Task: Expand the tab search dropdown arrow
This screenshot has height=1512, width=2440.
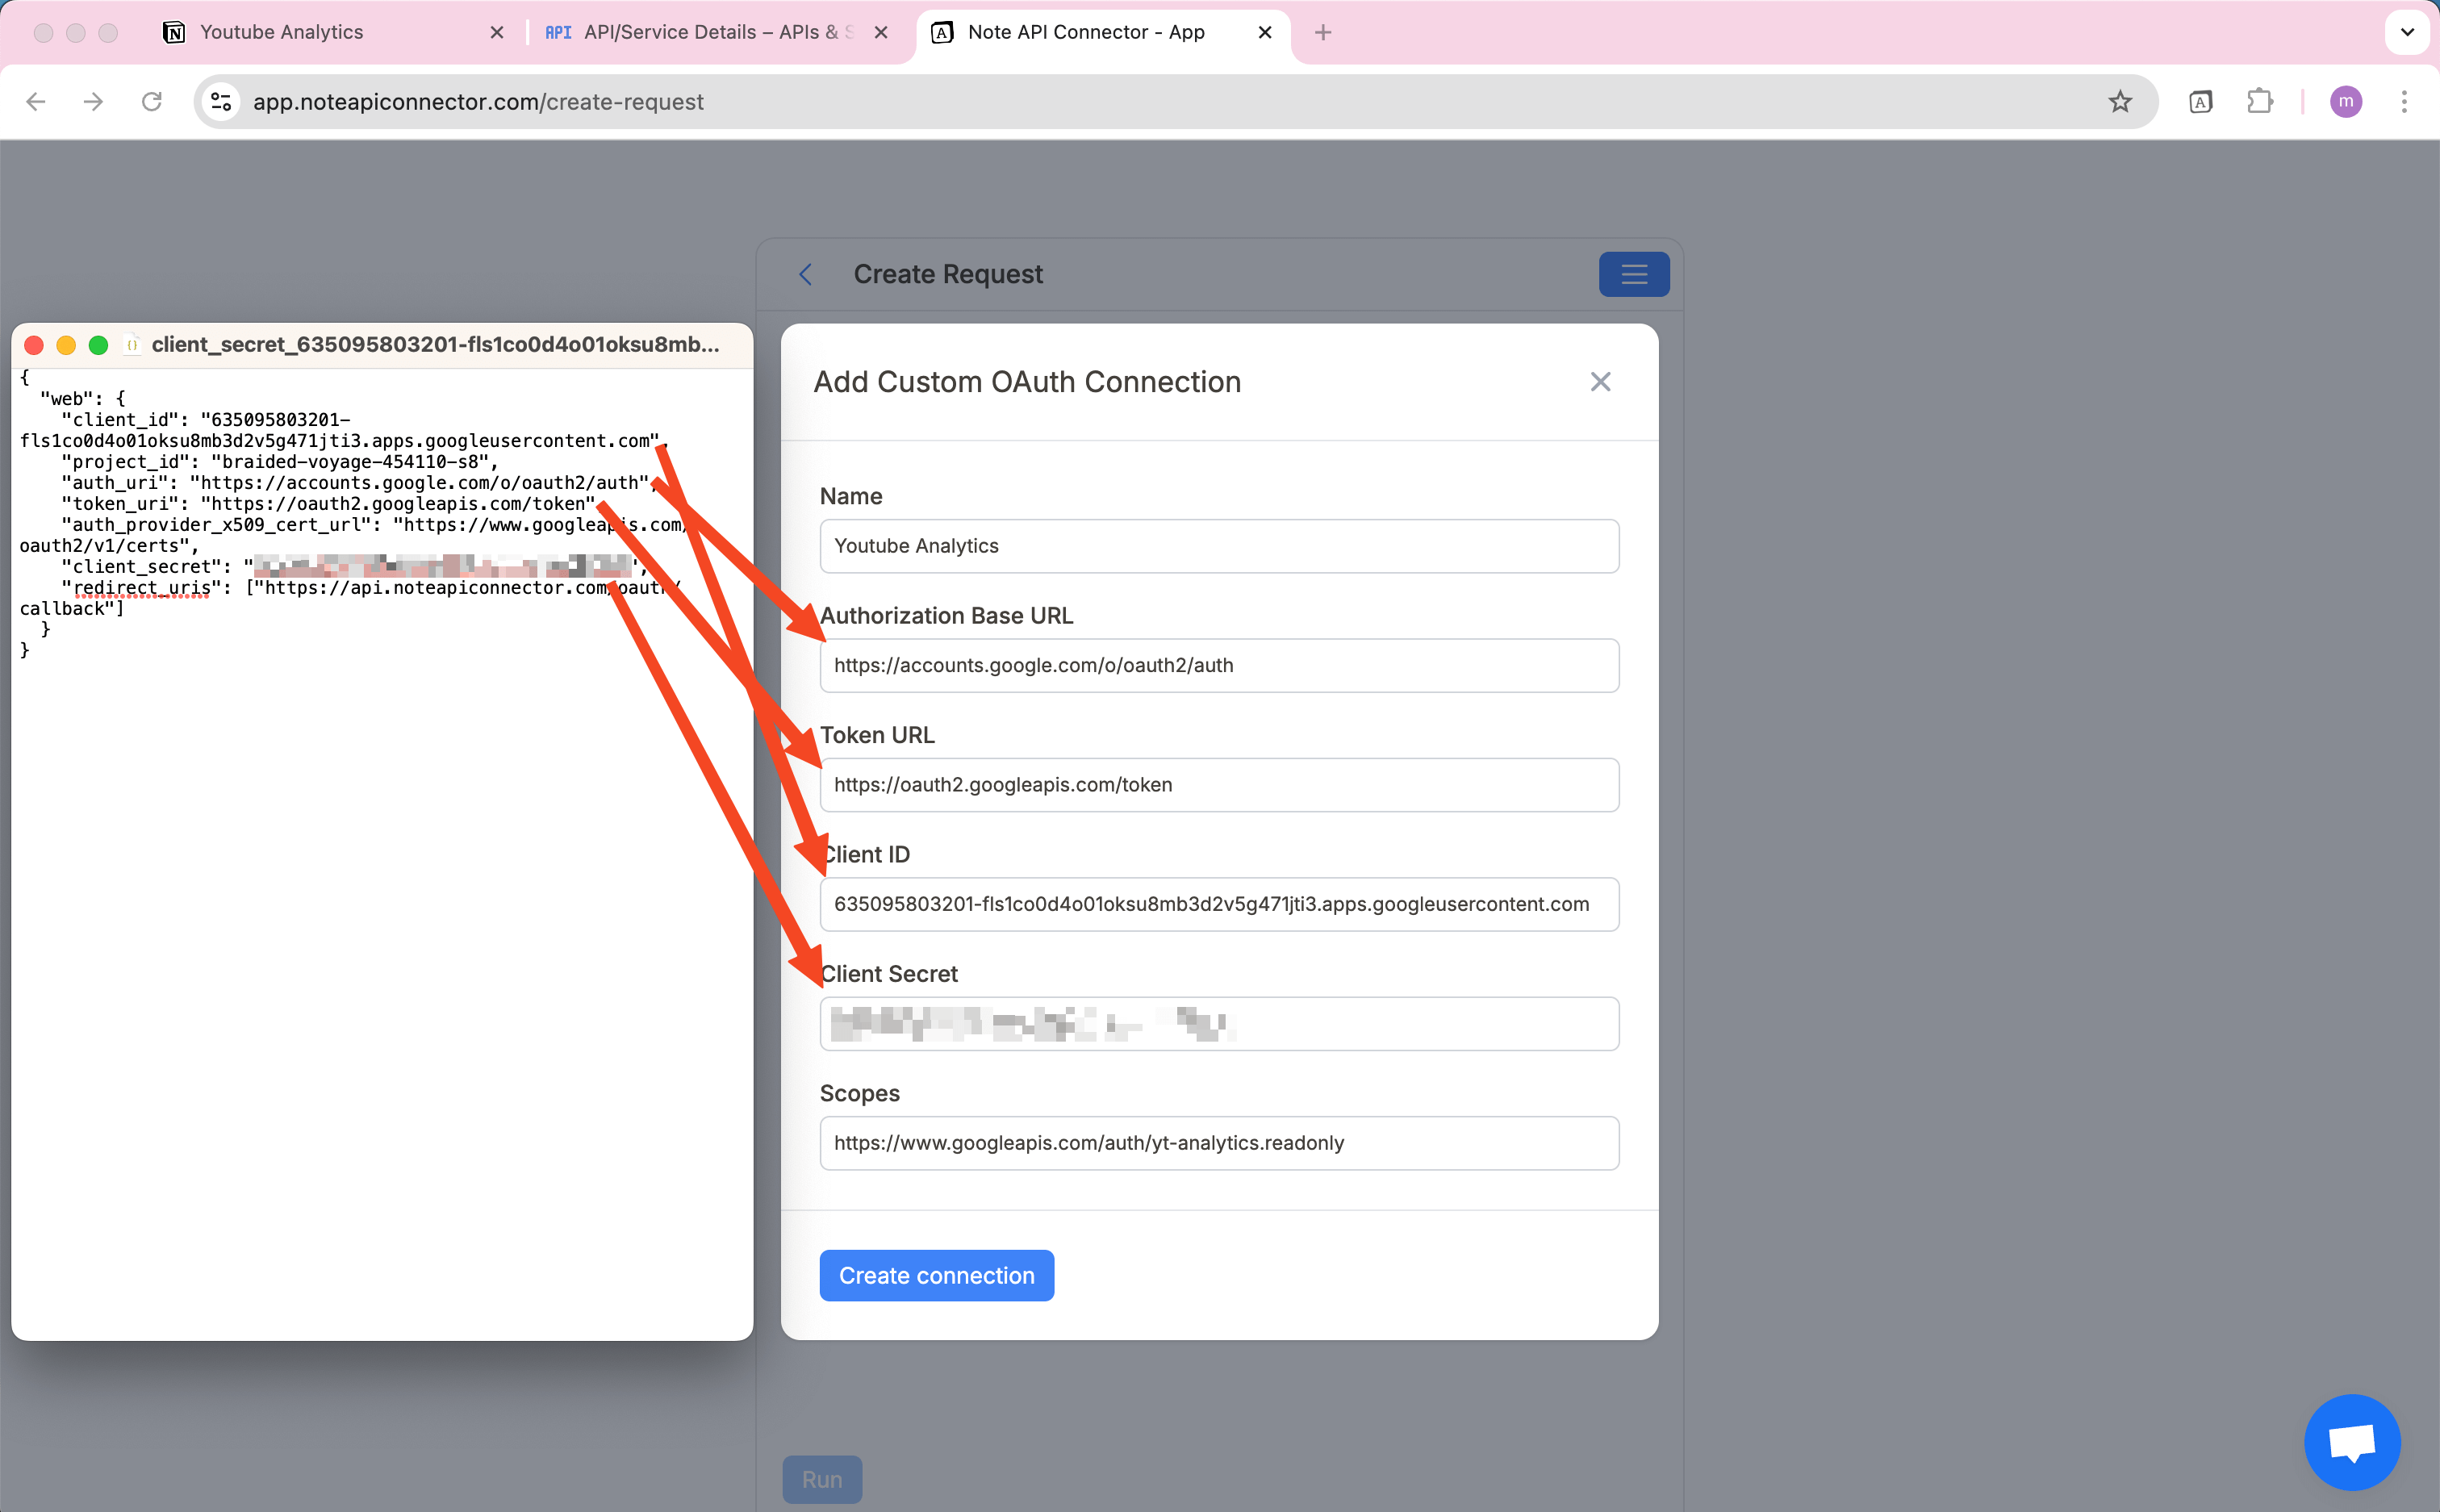Action: [x=2407, y=32]
